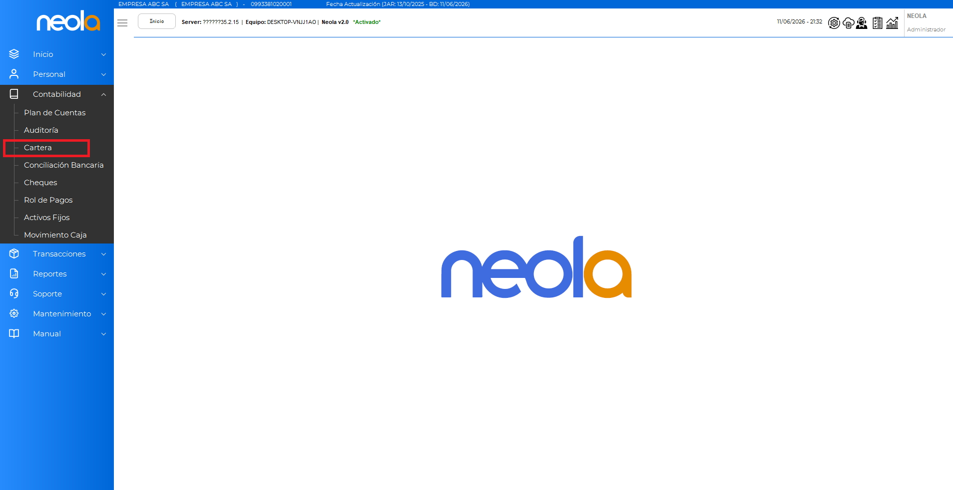953x490 pixels.
Task: Expand the Personal menu chevron
Action: (x=103, y=74)
